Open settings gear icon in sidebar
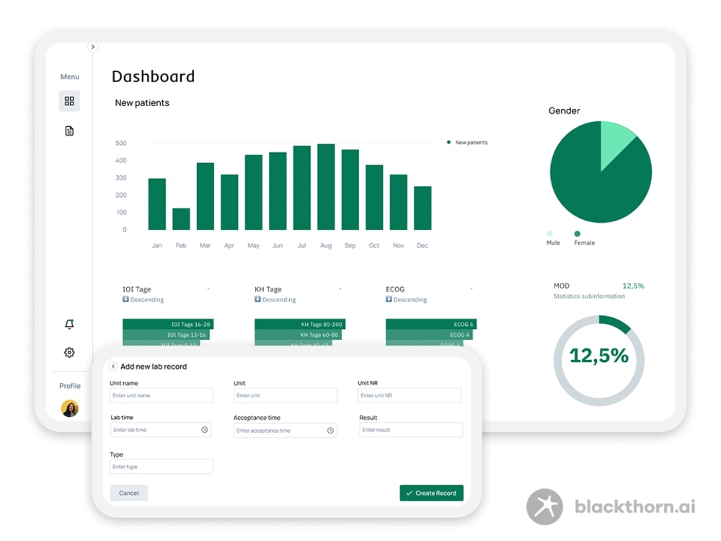721x541 pixels. [69, 353]
